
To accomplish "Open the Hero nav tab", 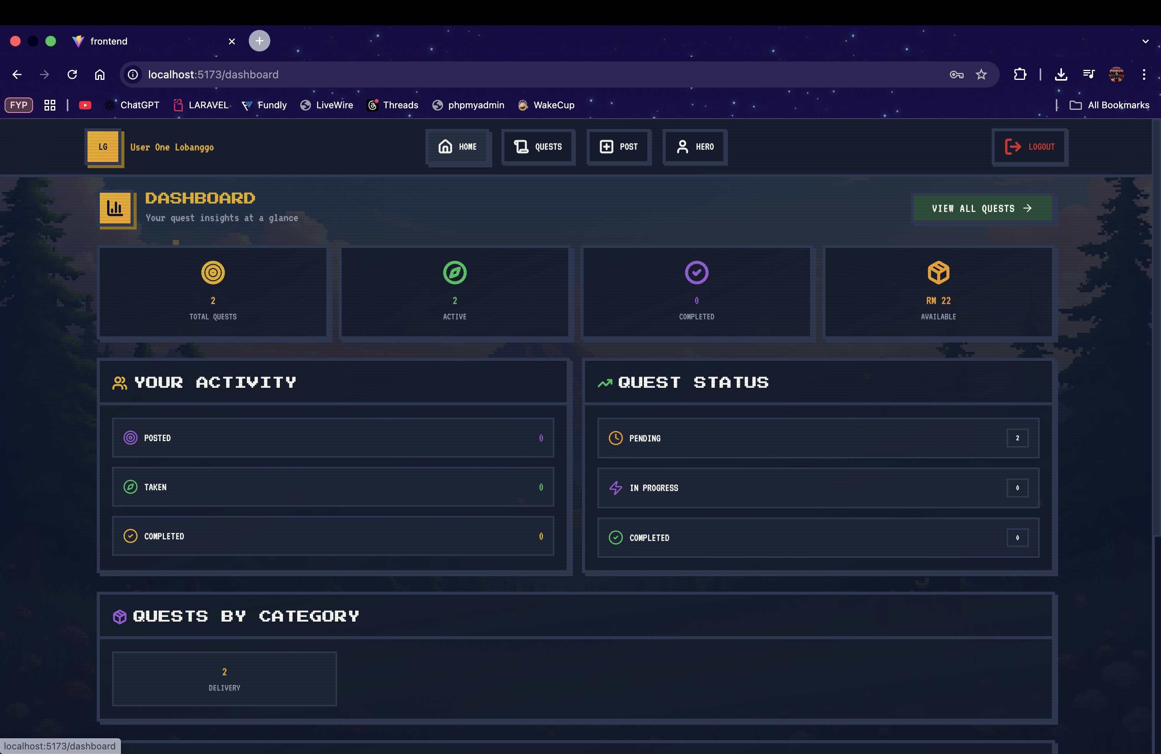I will click(x=695, y=147).
